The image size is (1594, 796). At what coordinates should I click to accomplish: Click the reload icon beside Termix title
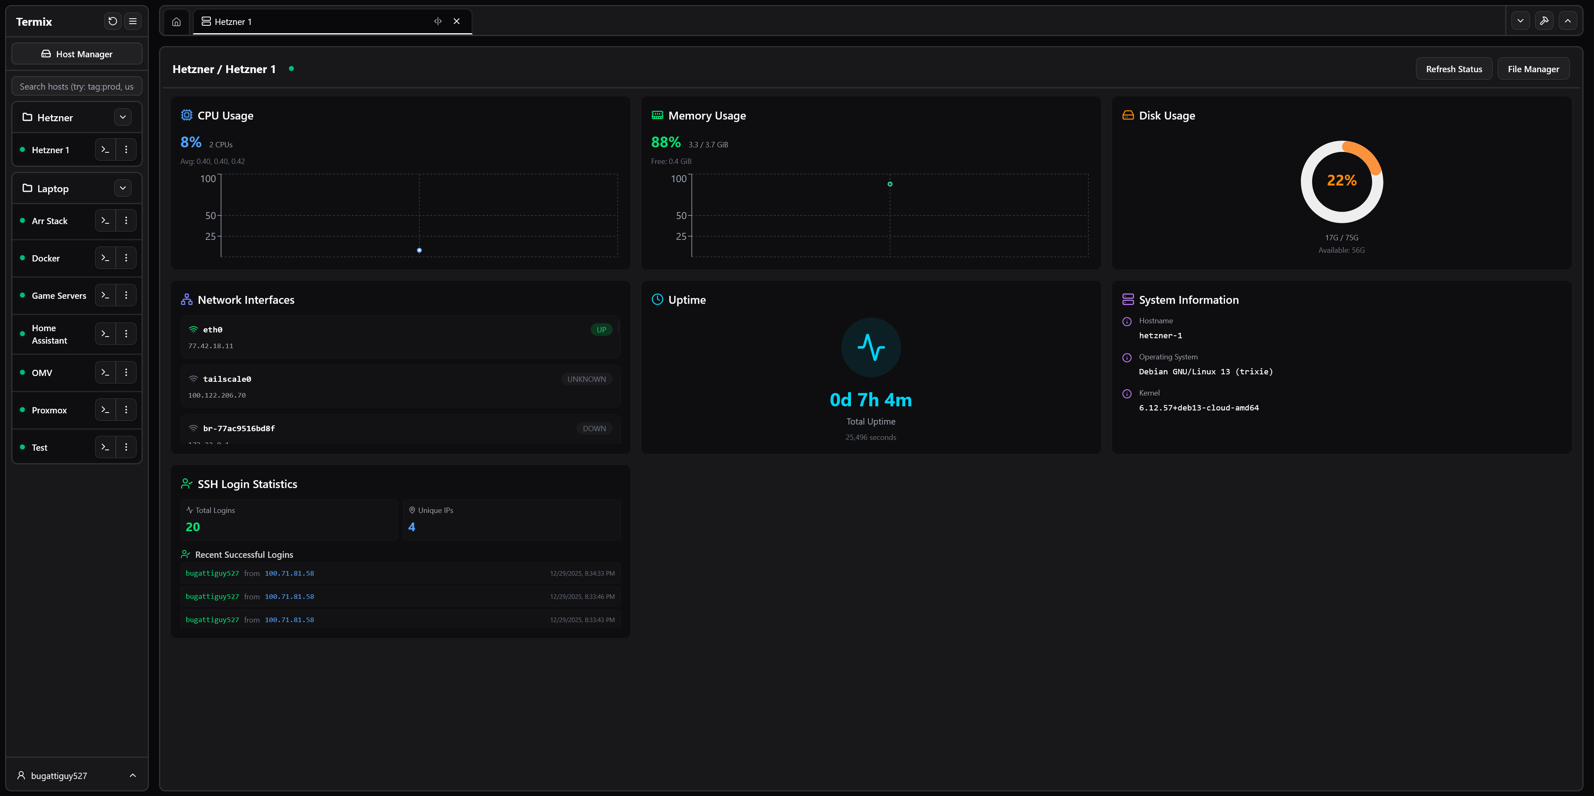click(x=112, y=22)
